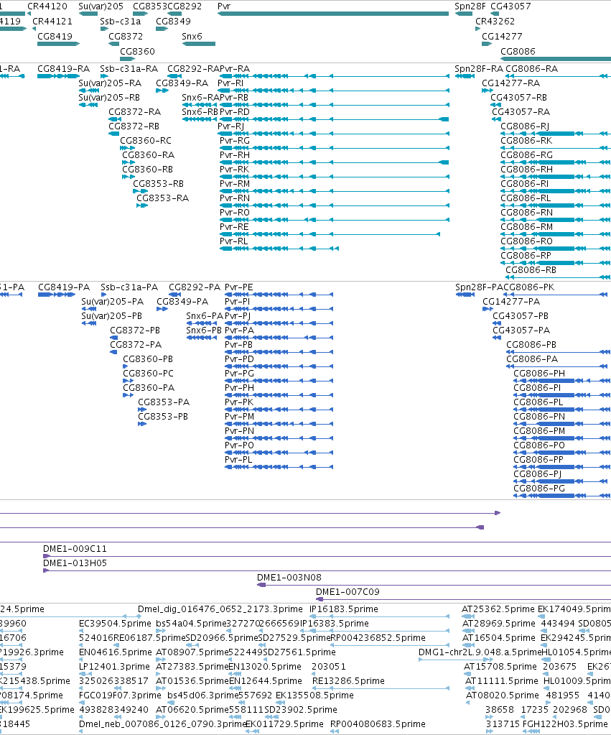
Task: Select the CG8353-PA protein label
Action: pos(164,402)
